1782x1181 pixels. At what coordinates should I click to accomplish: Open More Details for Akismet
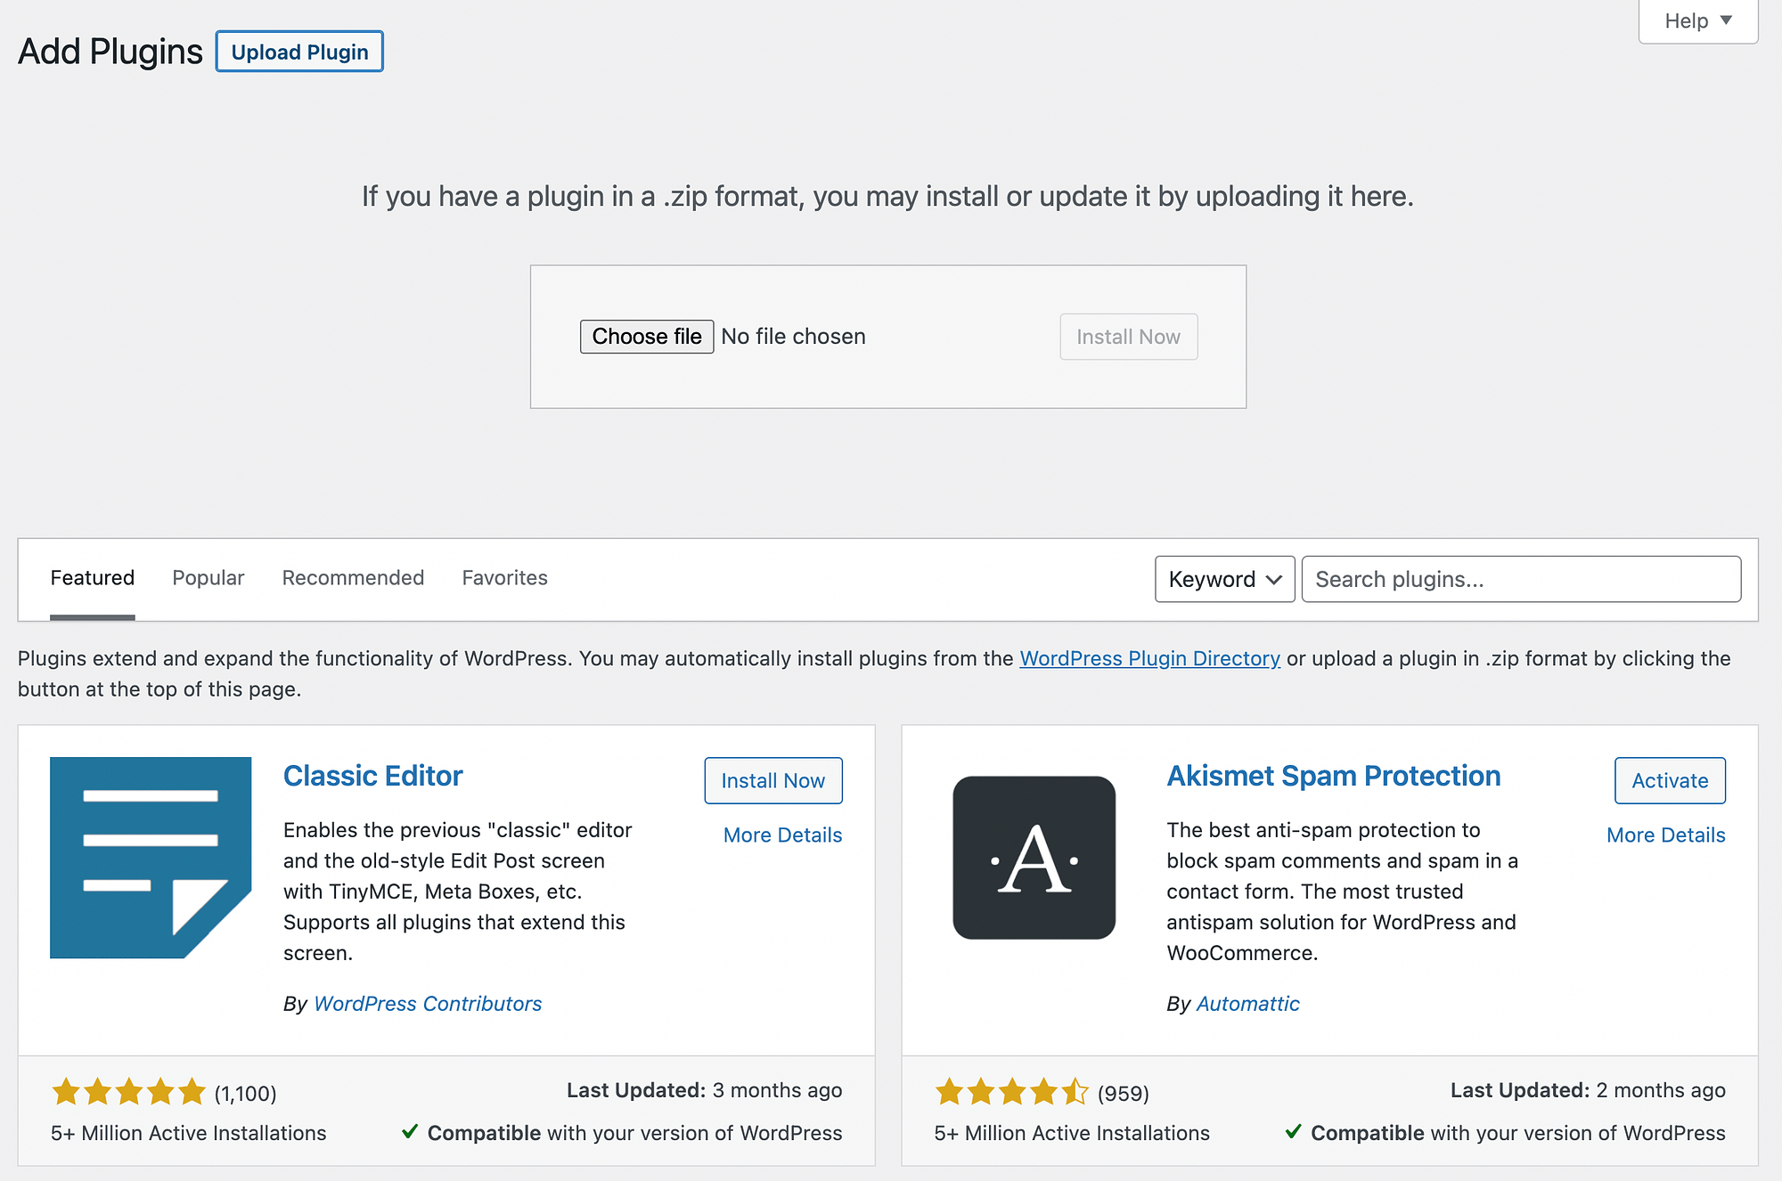(1666, 835)
